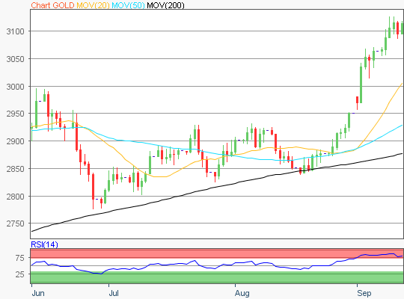The height and width of the screenshot is (299, 404).
Task: Click the 'Chart GOLD' title text
Action: tap(52, 5)
